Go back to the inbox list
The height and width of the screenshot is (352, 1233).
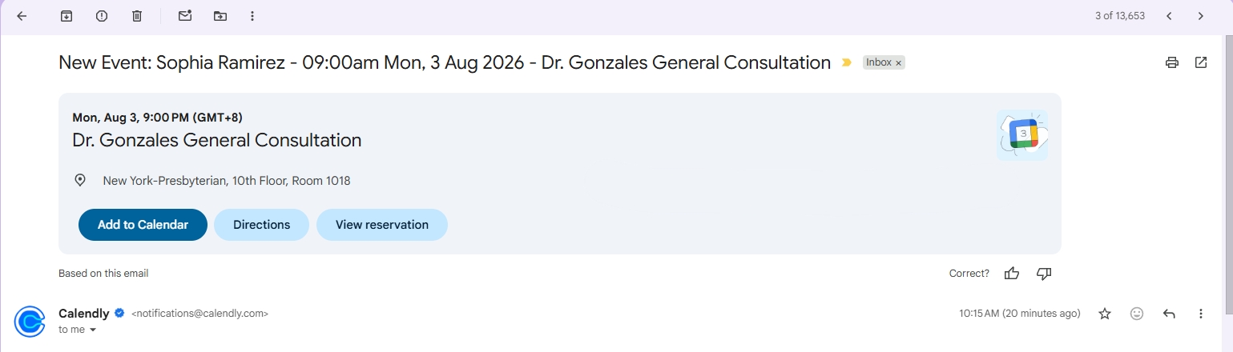click(x=22, y=16)
